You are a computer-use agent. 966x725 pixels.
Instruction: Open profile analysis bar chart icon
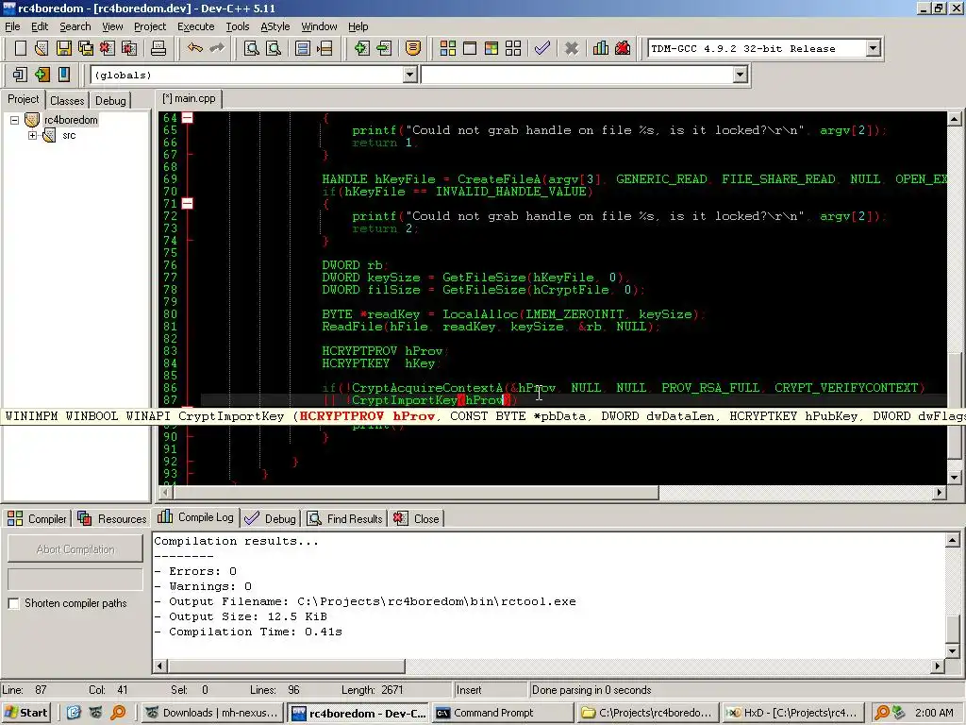(601, 48)
